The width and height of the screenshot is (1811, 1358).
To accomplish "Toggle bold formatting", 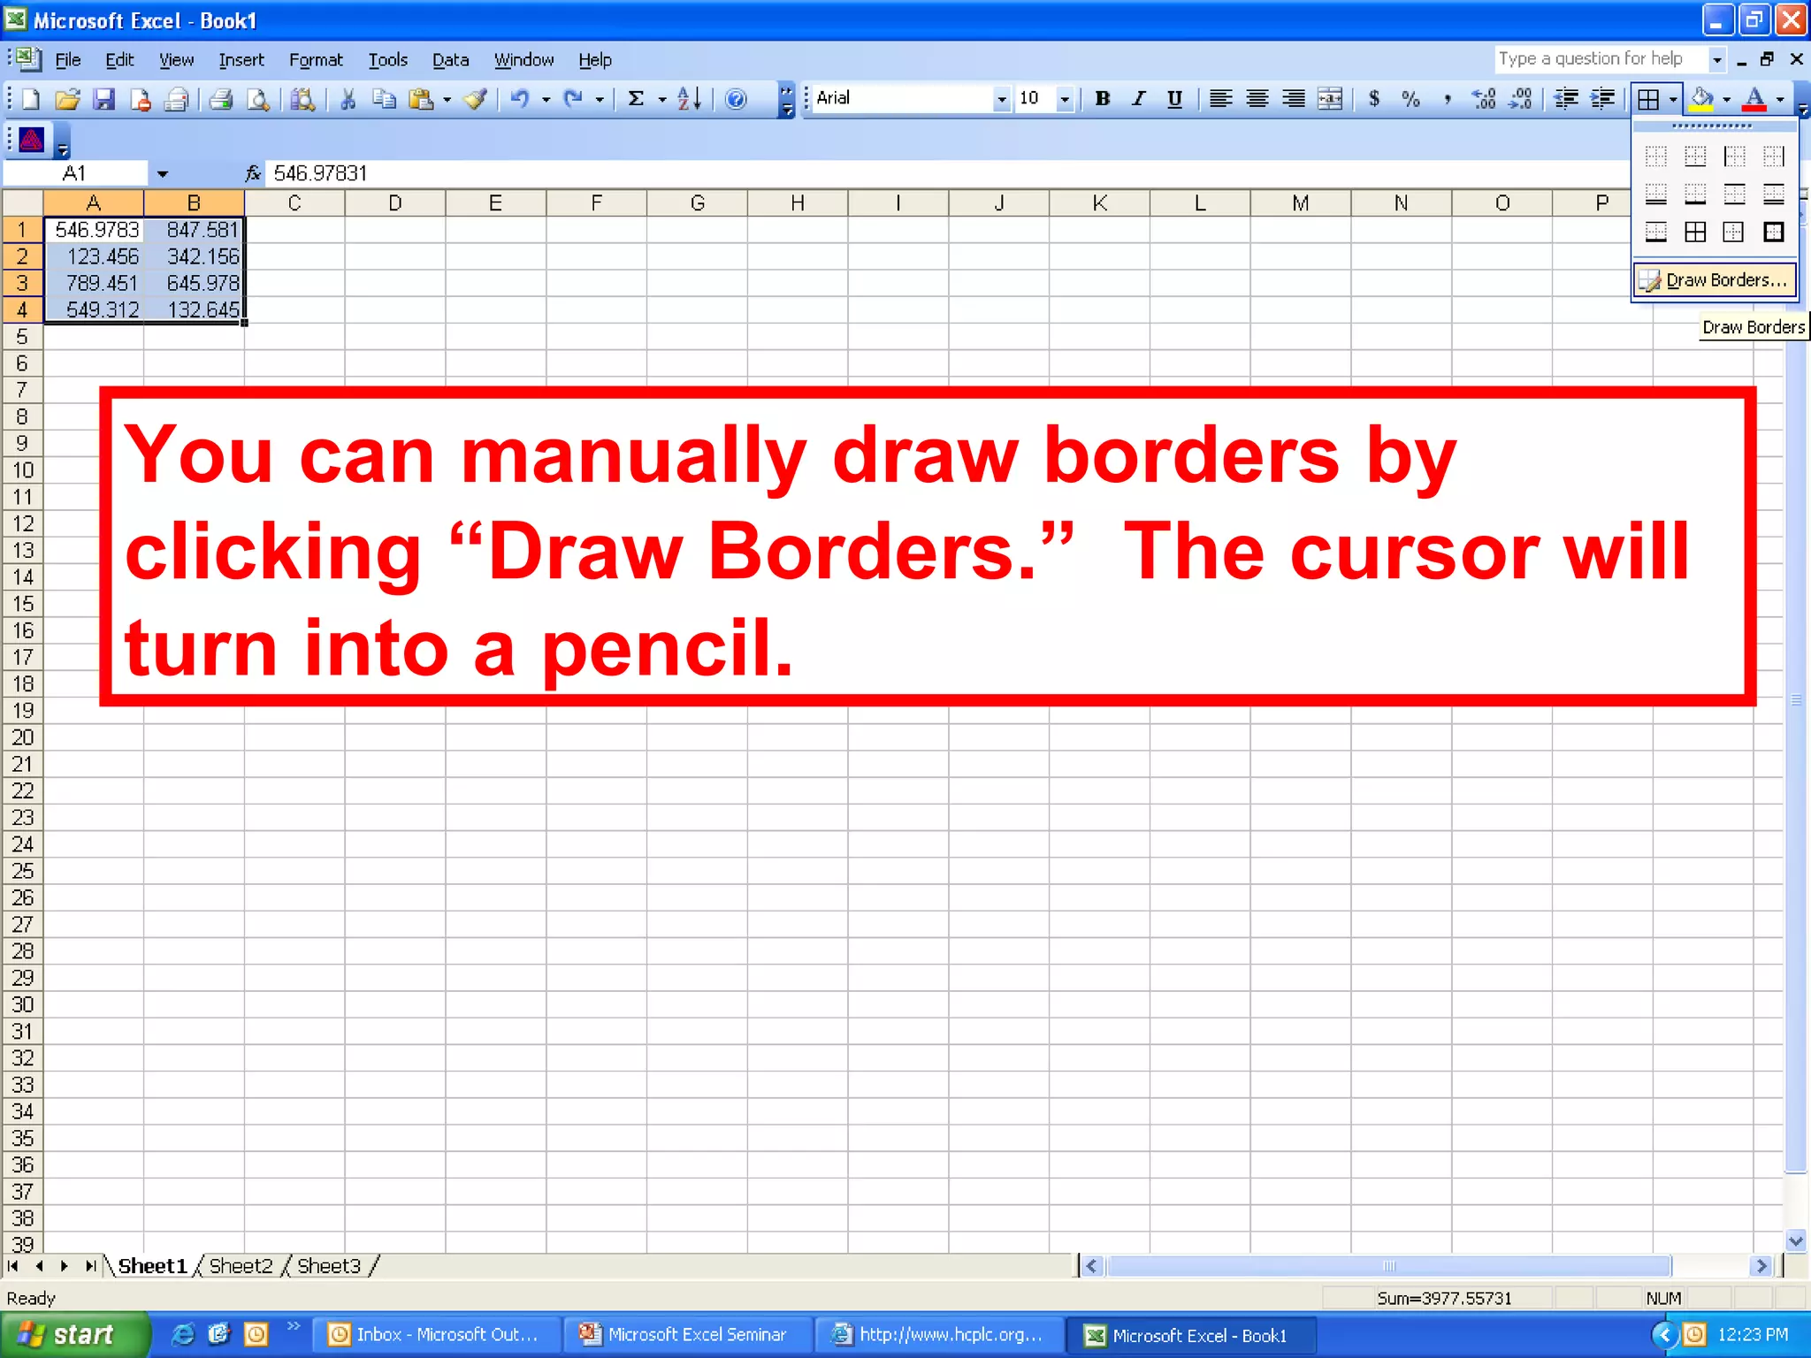I will (1102, 99).
